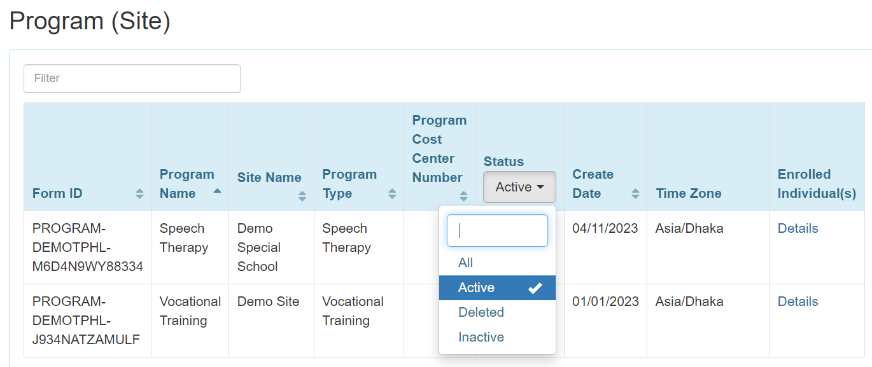Viewport: 872px width, 367px height.
Task: Select Active option in status list
Action: tap(497, 287)
